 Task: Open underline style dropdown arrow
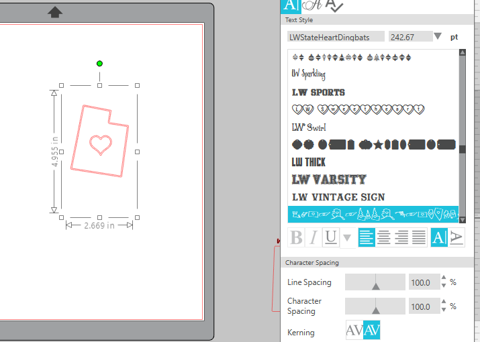click(347, 237)
